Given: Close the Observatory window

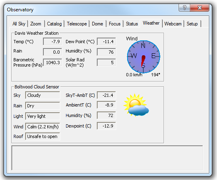Looking at the screenshot, I should coord(200,8).
